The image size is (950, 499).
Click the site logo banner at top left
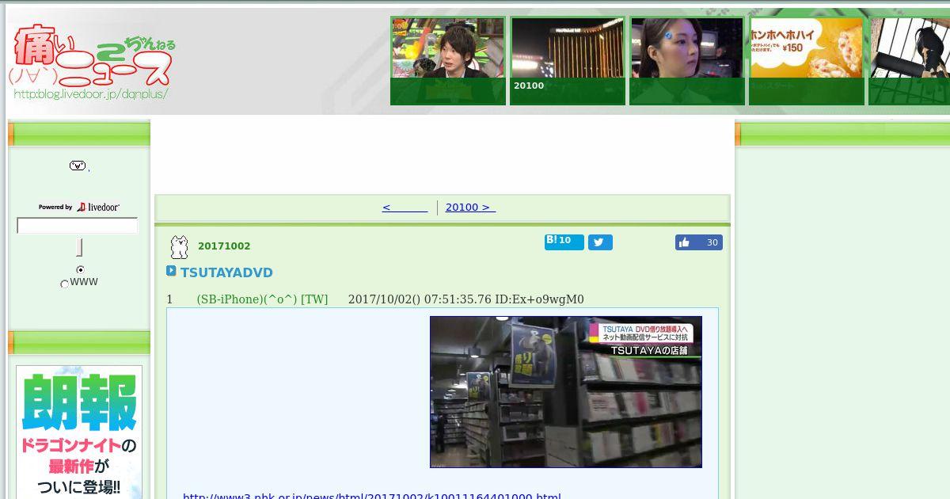tap(93, 62)
